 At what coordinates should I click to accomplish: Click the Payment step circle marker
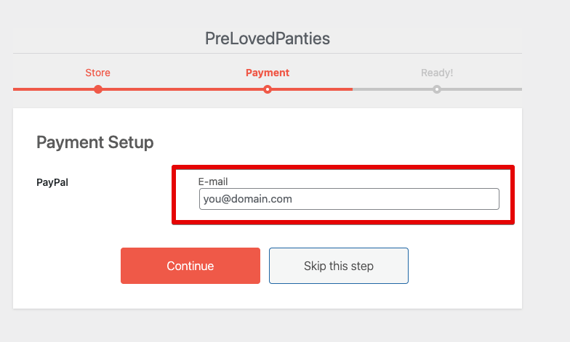[268, 89]
